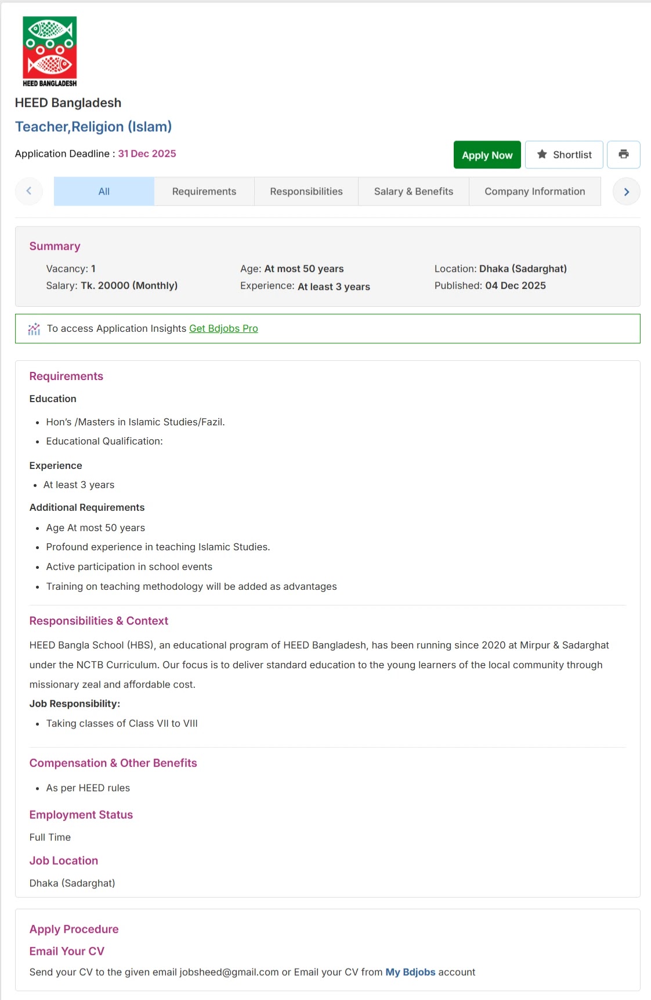
Task: Select the All tab
Action: point(104,191)
